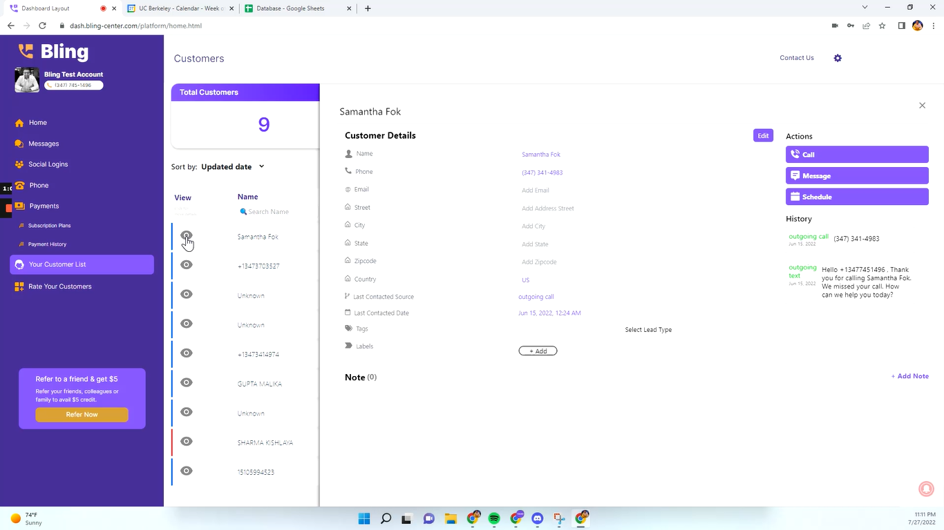Click the Call action button
Screen dimensions: 944x530
point(857,155)
